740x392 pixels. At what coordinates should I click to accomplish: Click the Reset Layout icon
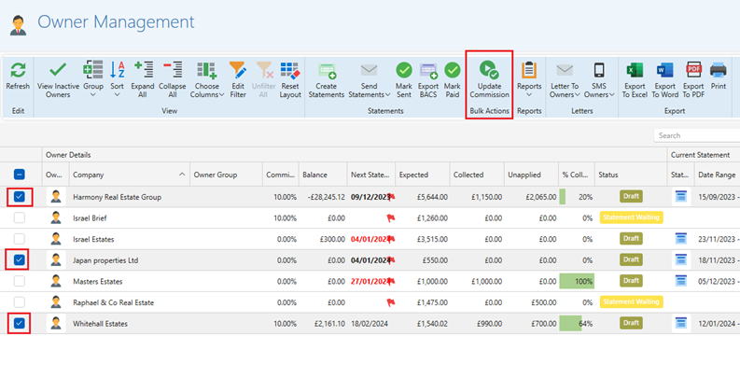pos(289,71)
